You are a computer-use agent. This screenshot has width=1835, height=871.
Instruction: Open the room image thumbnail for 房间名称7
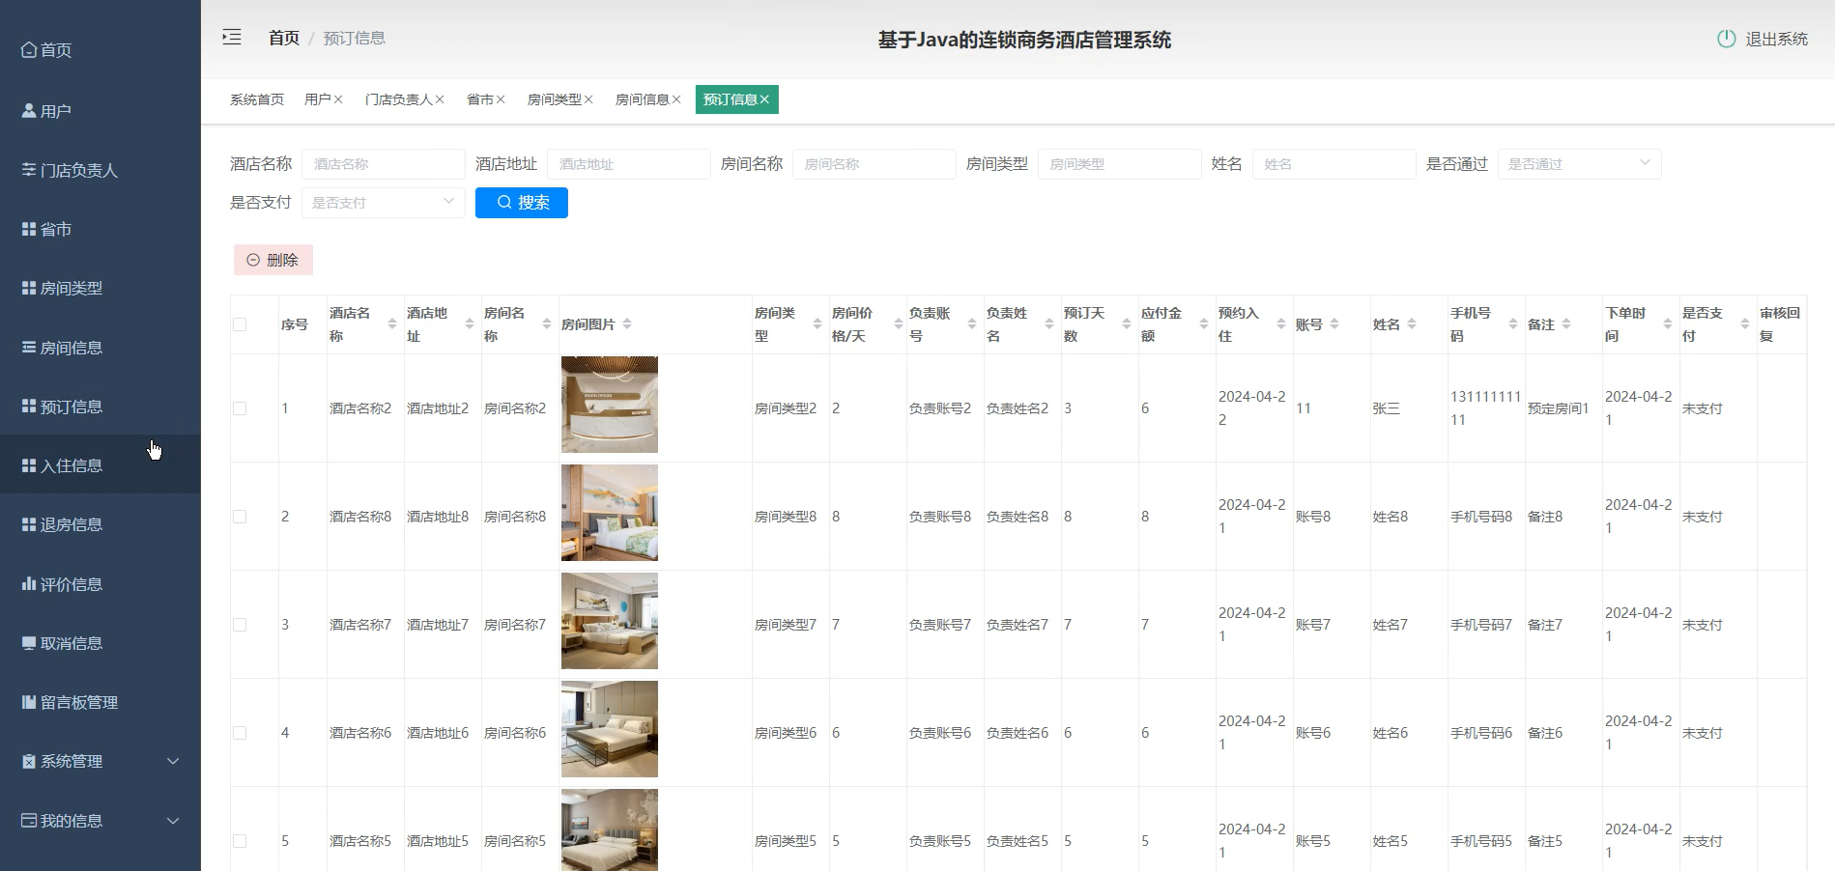tap(610, 621)
